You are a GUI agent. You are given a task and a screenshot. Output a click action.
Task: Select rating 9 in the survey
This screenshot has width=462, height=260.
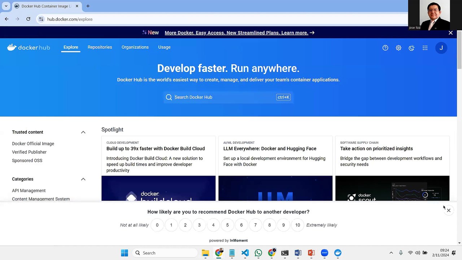[x=283, y=225]
